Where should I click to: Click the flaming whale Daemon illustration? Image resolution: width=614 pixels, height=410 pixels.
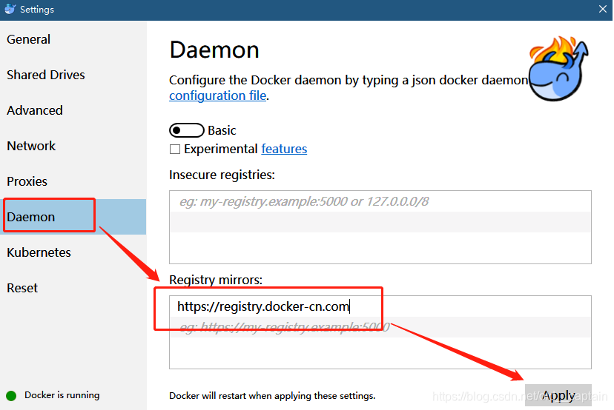[x=558, y=68]
